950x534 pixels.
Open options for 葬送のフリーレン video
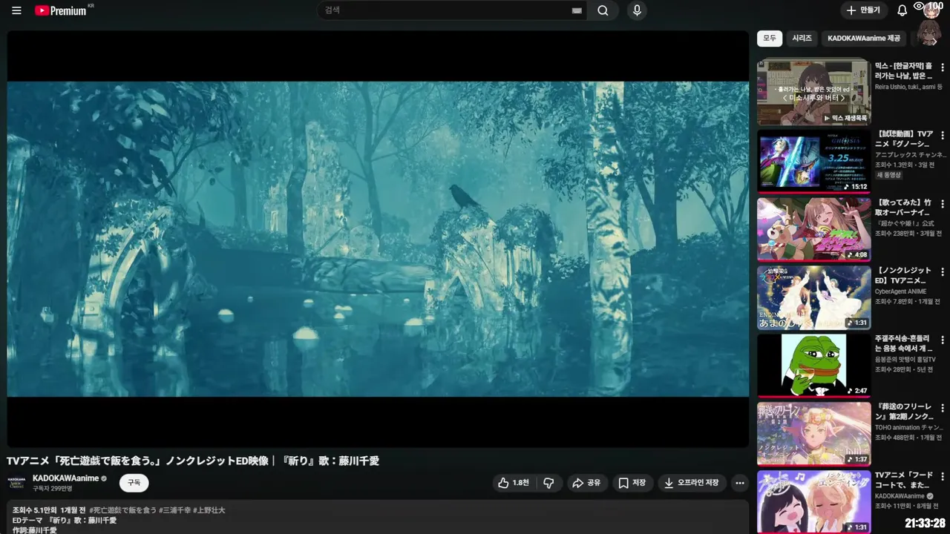point(943,409)
